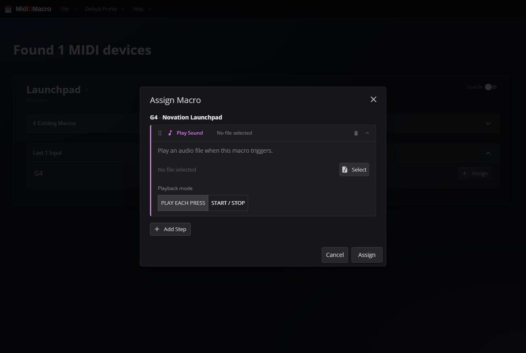The width and height of the screenshot is (526, 353).
Task: Click the music note Play Sound icon
Action: [x=170, y=133]
